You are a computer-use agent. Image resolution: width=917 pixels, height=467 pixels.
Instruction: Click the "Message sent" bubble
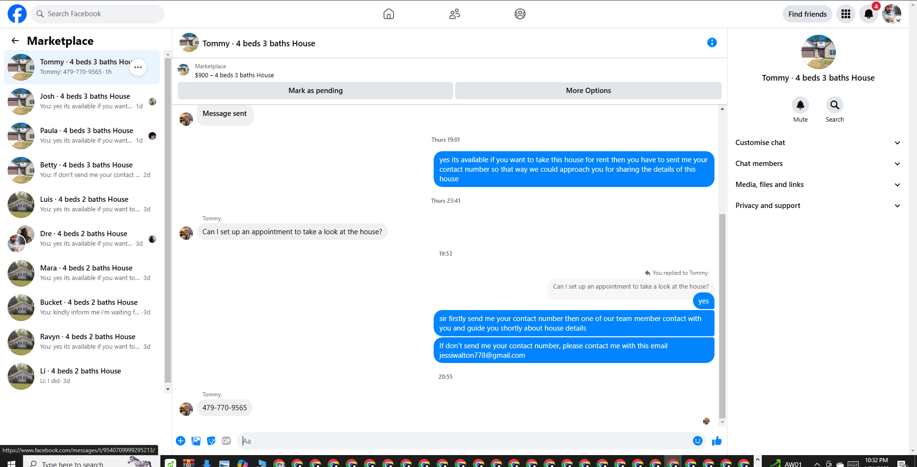coord(224,115)
